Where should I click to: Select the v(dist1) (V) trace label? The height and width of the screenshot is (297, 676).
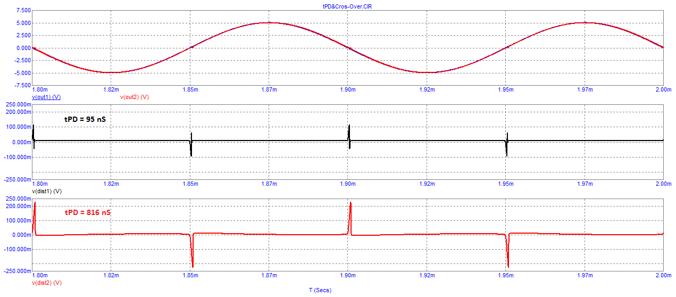[47, 191]
